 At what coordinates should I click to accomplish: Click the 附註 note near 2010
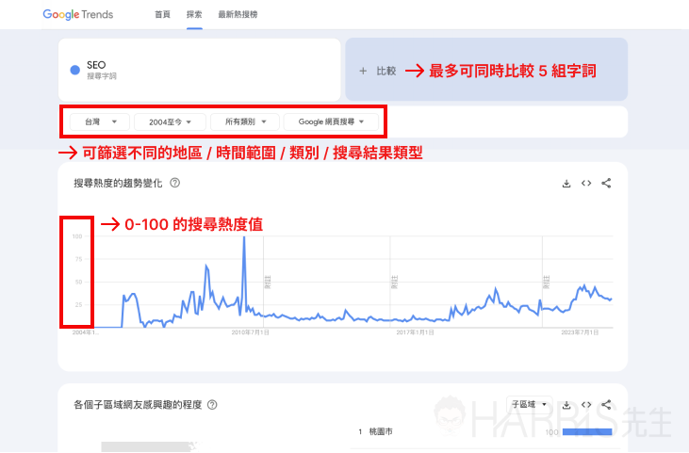click(x=268, y=282)
